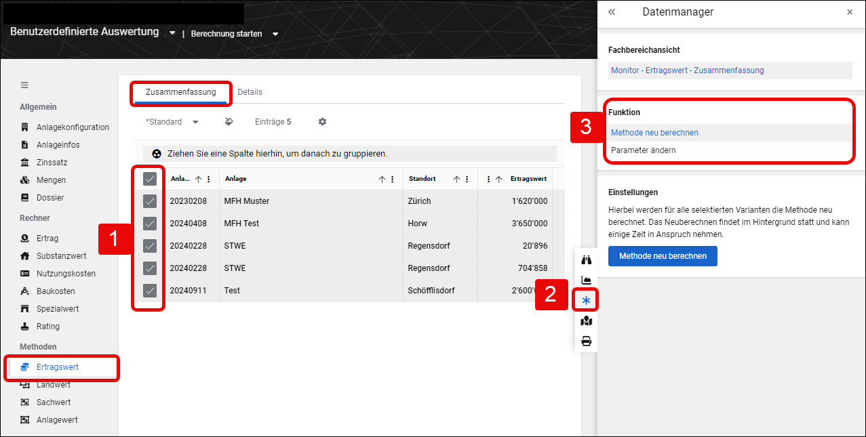Image resolution: width=866 pixels, height=437 pixels.
Task: Open the *Standard view dropdown
Action: click(x=172, y=122)
